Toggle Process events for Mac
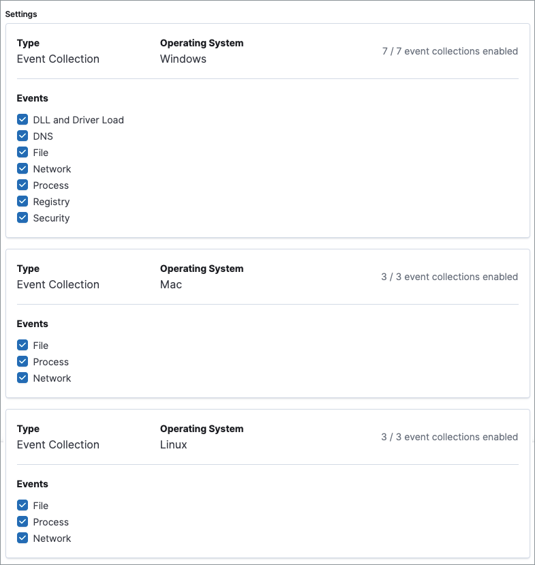Viewport: 535px width, 565px height. point(22,362)
